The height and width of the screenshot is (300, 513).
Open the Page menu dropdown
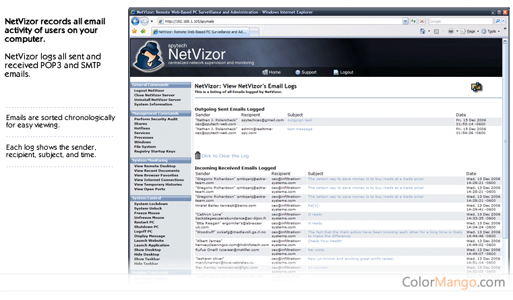(x=471, y=32)
